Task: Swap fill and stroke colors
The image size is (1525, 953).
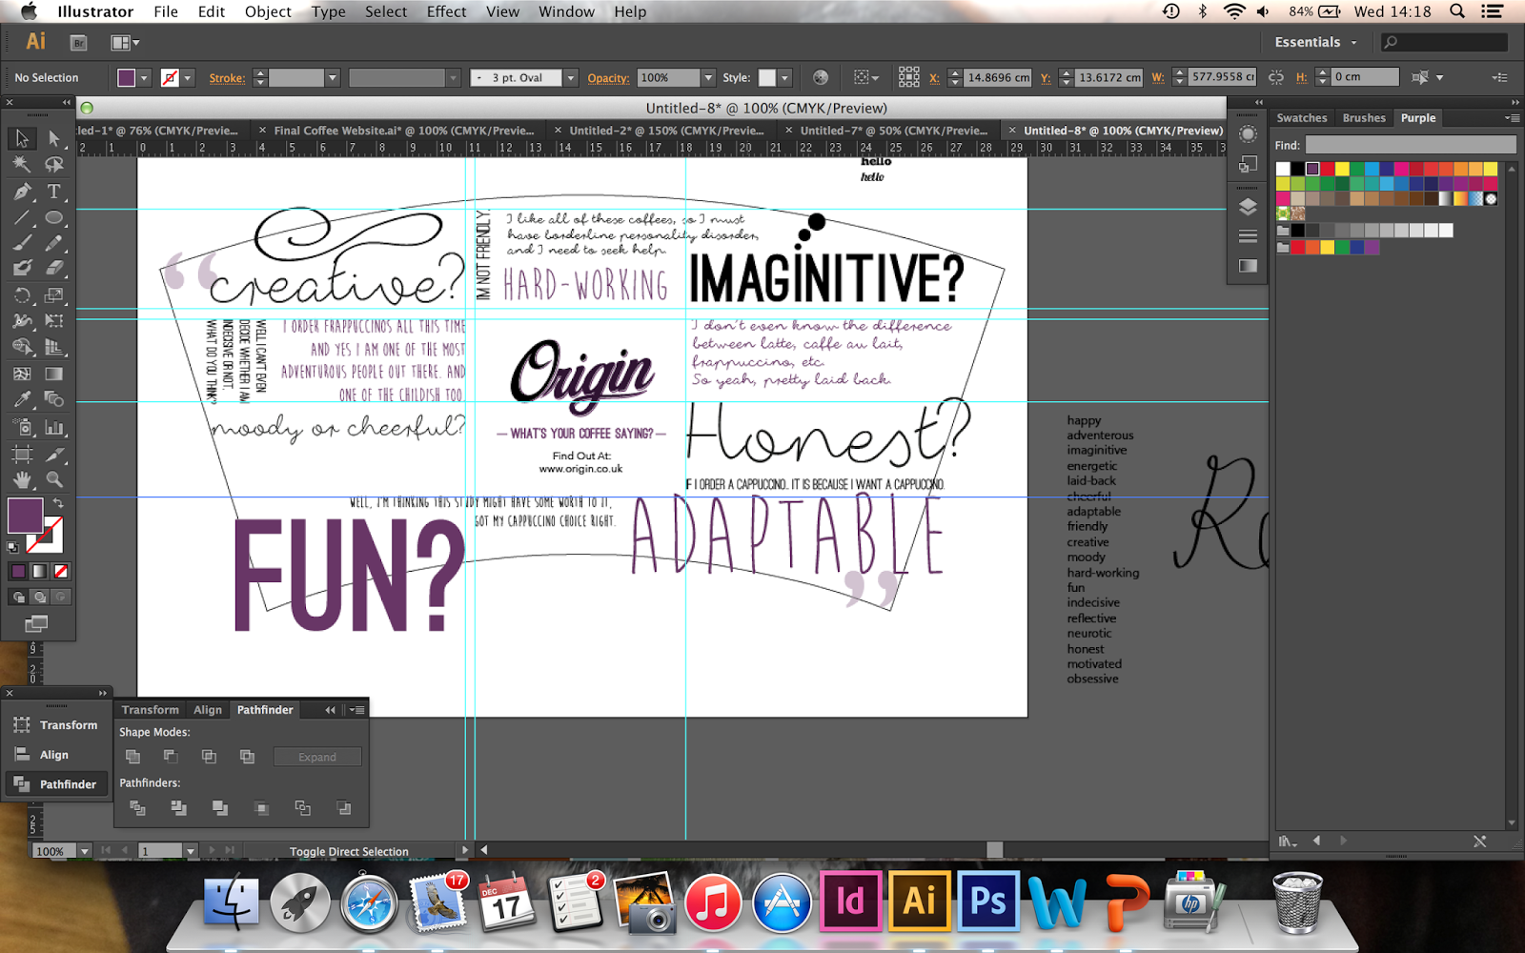Action: [x=58, y=503]
